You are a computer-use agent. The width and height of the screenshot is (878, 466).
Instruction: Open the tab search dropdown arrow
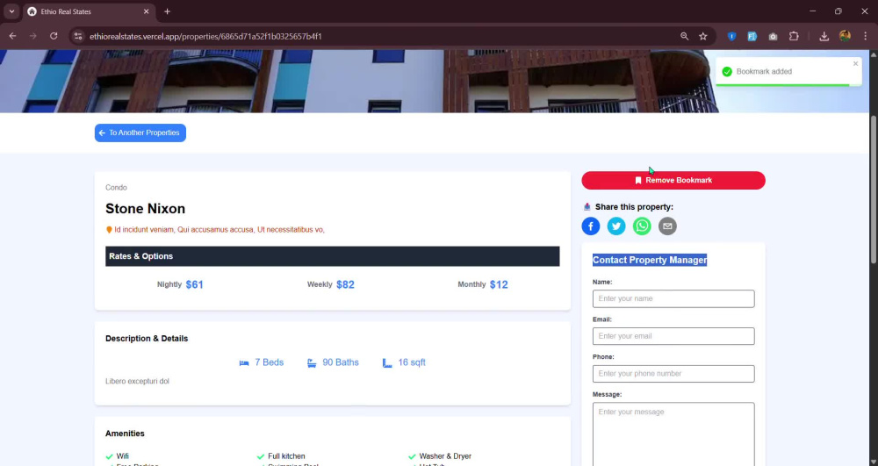coord(11,11)
